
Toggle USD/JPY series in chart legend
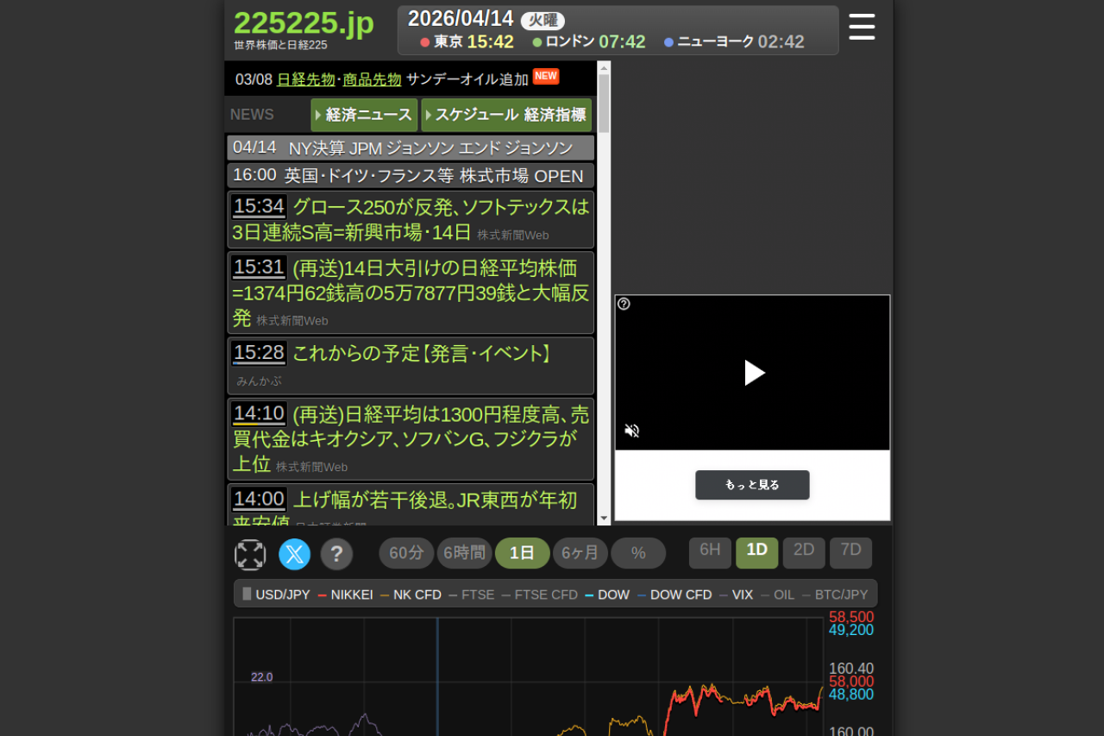click(x=276, y=594)
